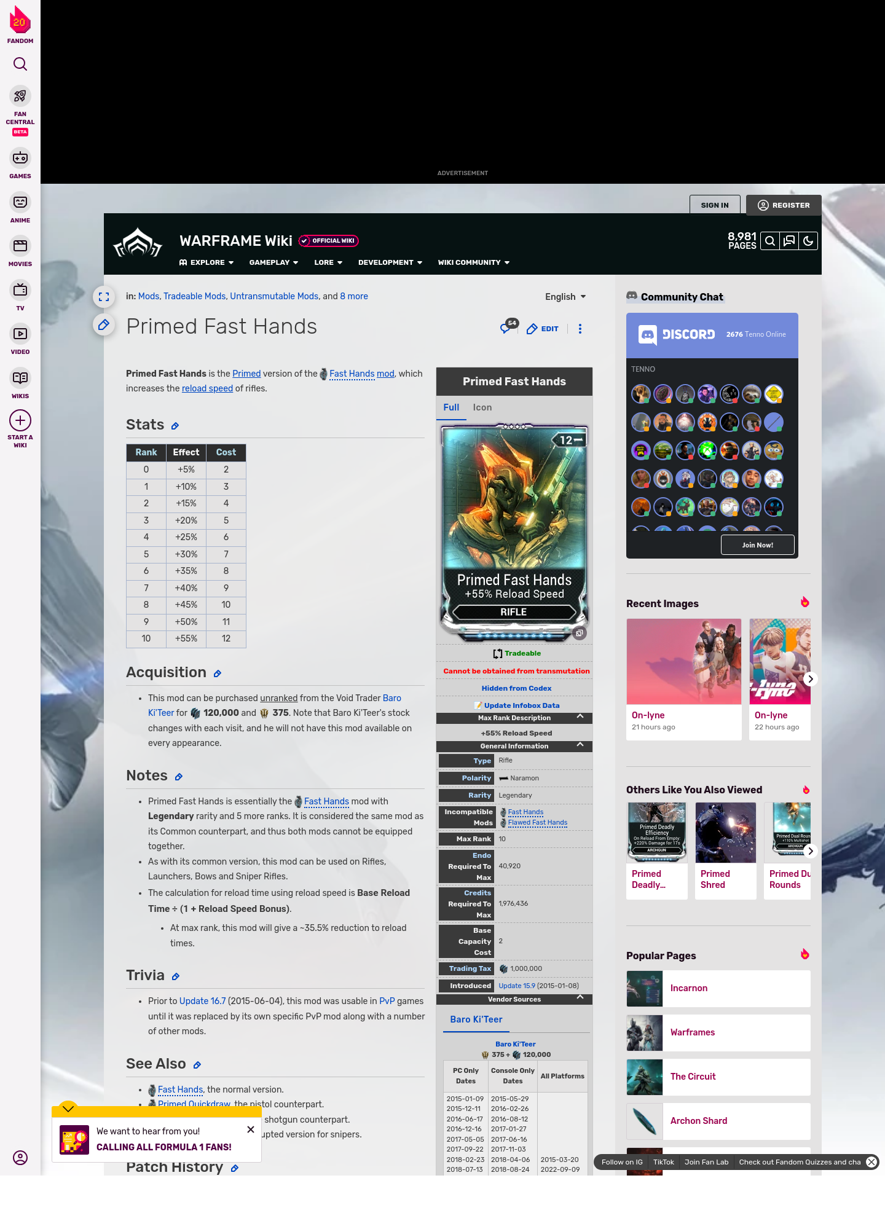Open the first On-lyne recent image
885x1229 pixels.
(x=684, y=679)
